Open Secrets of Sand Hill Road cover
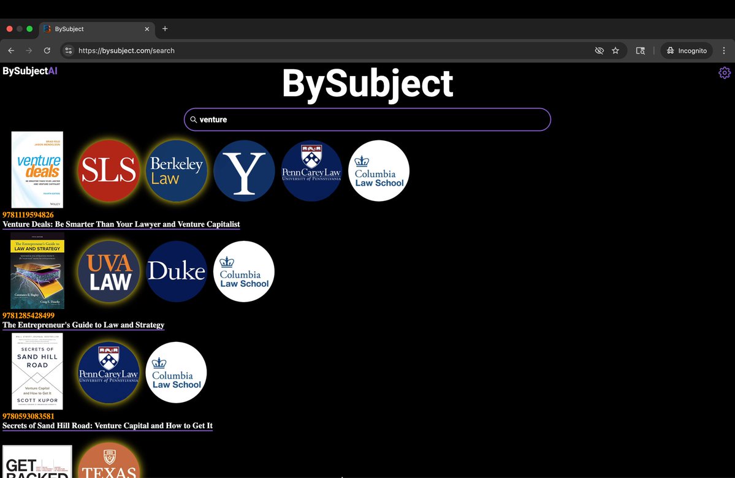This screenshot has height=478, width=735. (x=37, y=371)
